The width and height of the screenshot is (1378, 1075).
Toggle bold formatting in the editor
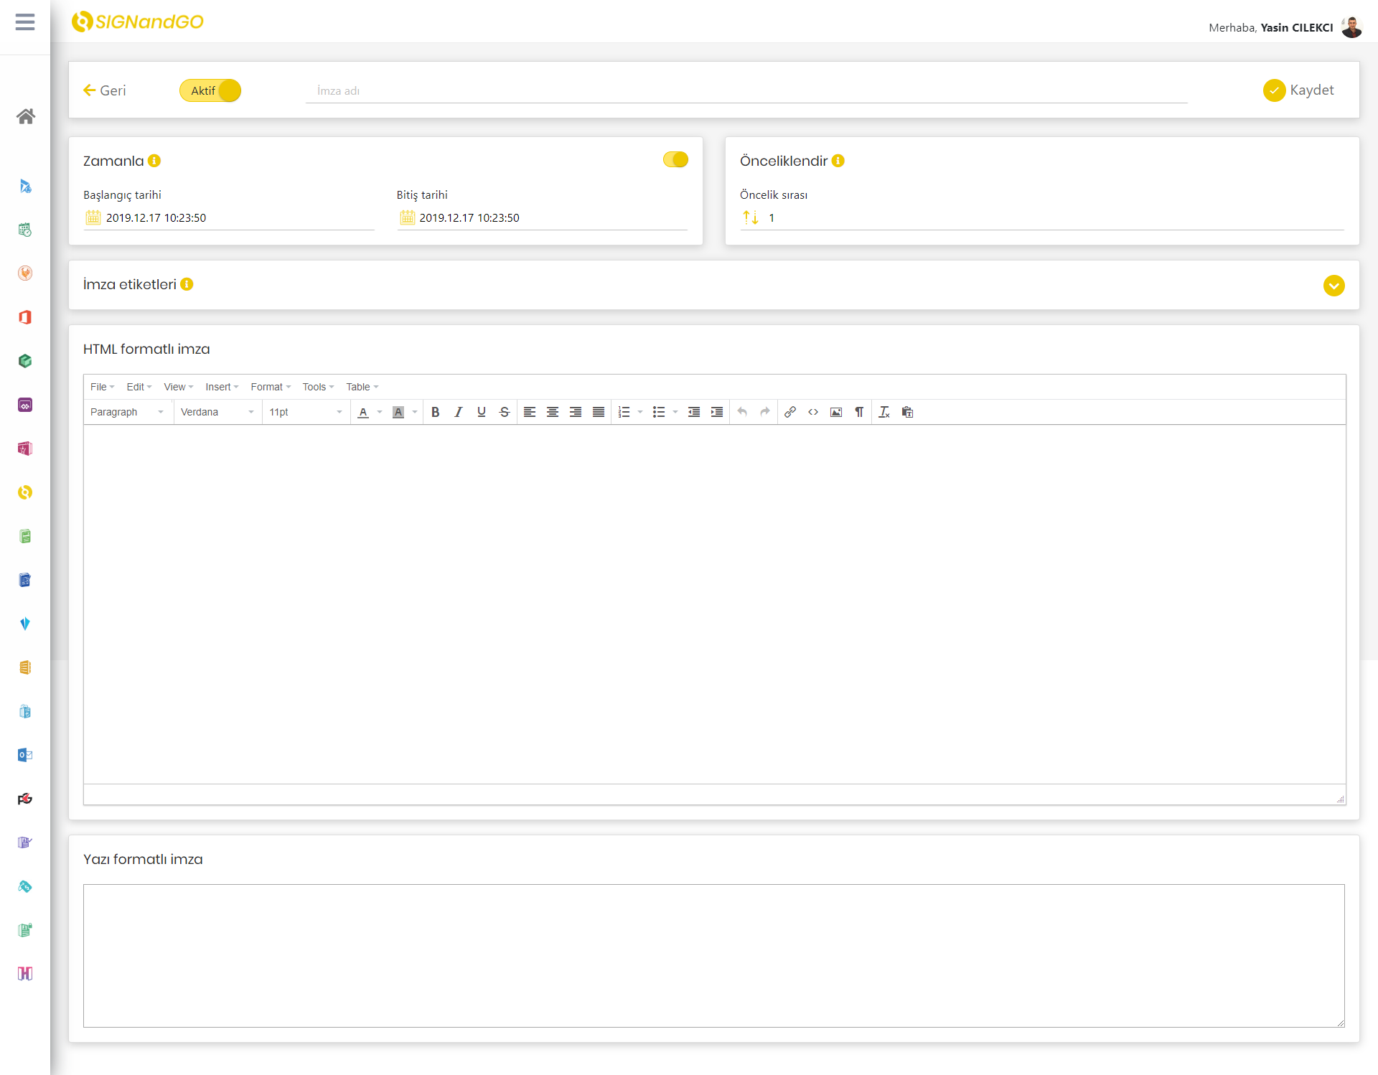tap(436, 412)
